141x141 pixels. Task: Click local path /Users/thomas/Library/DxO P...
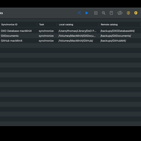77,31
